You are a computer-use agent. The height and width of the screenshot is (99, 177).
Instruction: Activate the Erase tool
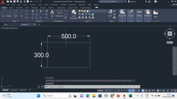[x=46, y=11]
